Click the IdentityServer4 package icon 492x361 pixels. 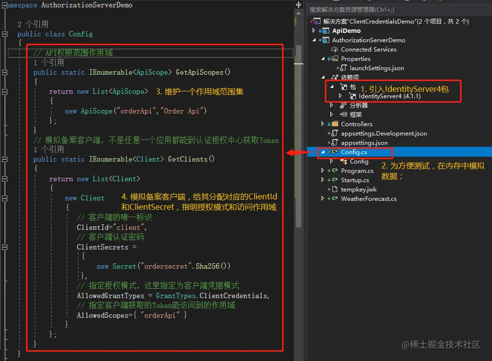(x=353, y=96)
